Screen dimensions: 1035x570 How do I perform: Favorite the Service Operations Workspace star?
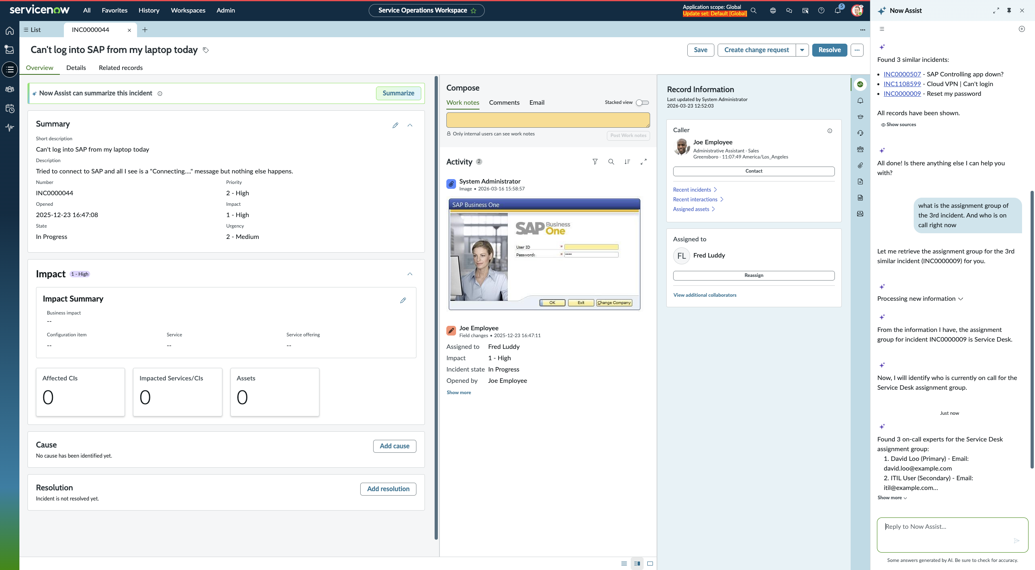pyautogui.click(x=473, y=11)
